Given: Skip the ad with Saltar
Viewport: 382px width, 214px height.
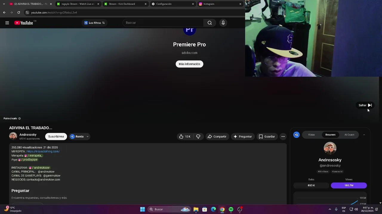Looking at the screenshot, I should [x=365, y=105].
